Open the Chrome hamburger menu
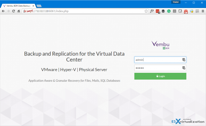 coord(202,11)
